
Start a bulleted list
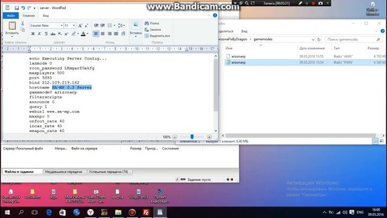[x=109, y=25]
